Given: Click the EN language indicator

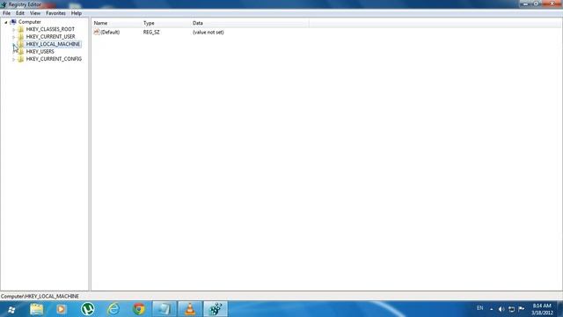Looking at the screenshot, I should coord(479,308).
